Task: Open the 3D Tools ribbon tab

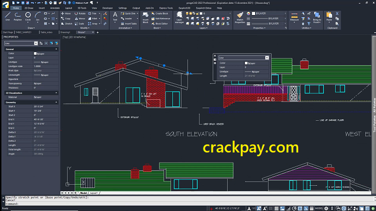Action: tap(82, 8)
